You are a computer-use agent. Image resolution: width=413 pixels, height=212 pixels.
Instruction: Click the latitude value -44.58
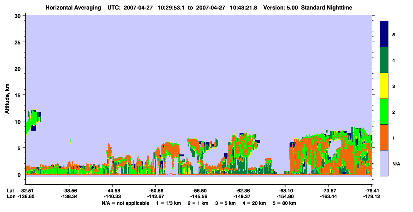pyautogui.click(x=112, y=191)
